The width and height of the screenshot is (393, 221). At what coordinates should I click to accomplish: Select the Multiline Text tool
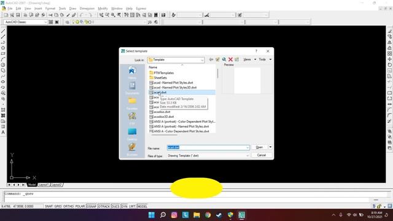tap(3, 133)
